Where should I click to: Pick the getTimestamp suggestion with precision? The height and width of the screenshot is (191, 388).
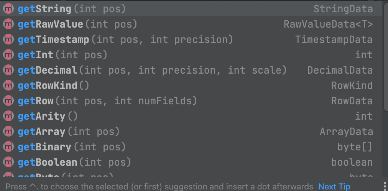point(191,40)
